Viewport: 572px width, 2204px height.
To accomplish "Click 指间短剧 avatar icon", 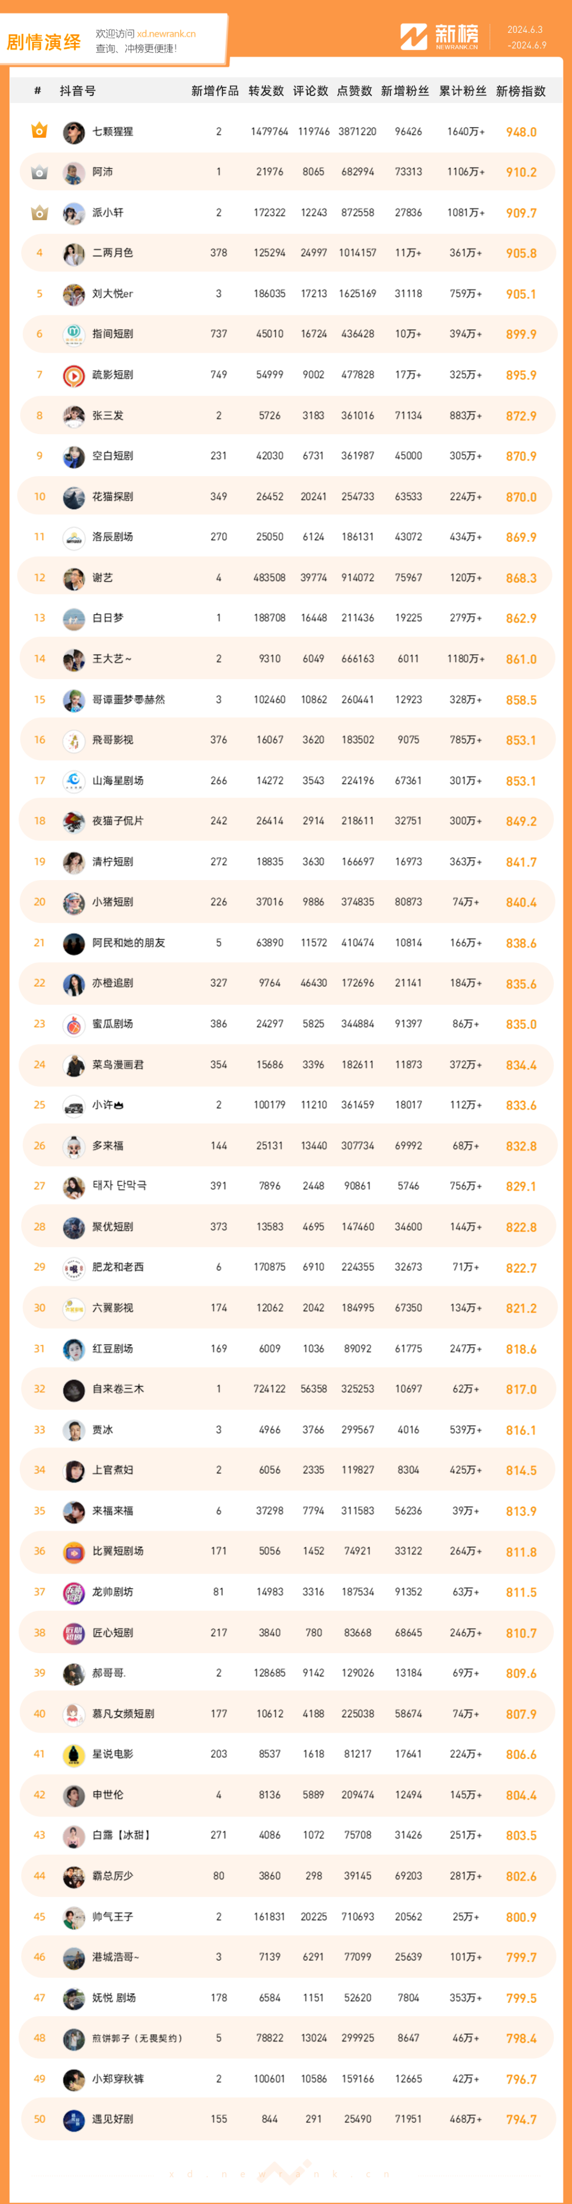I will click(x=74, y=335).
